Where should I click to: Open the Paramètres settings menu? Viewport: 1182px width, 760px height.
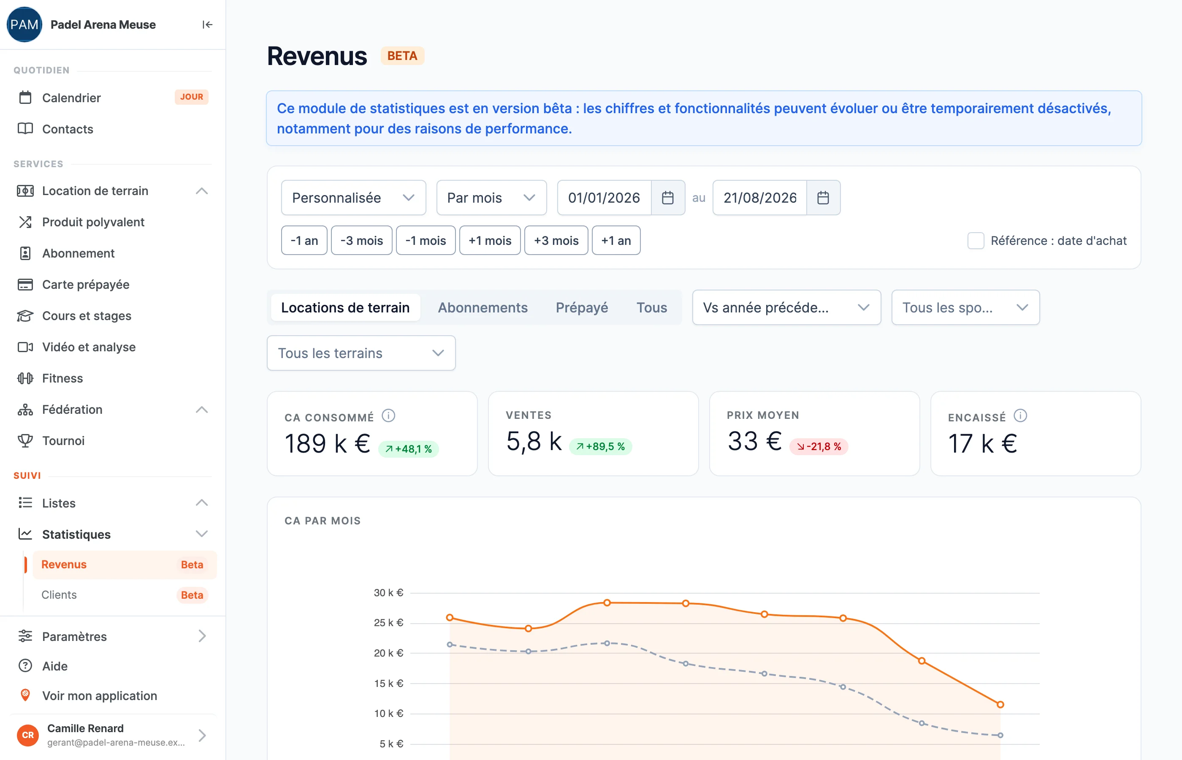pyautogui.click(x=112, y=636)
